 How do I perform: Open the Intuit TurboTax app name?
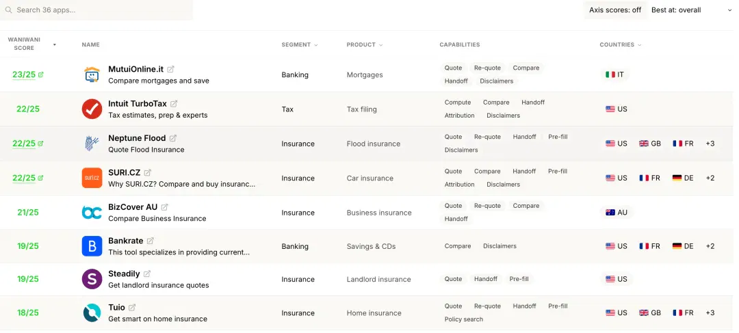[138, 104]
